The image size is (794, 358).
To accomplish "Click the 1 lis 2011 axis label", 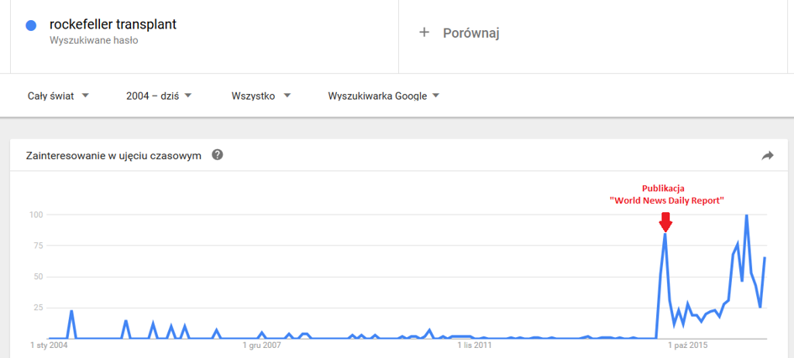I will coord(474,346).
